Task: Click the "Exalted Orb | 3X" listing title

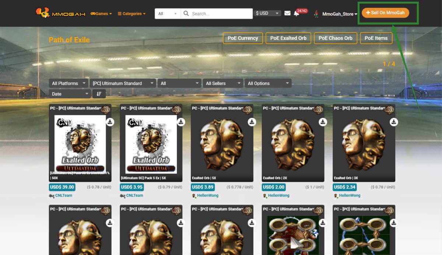Action: [345, 178]
